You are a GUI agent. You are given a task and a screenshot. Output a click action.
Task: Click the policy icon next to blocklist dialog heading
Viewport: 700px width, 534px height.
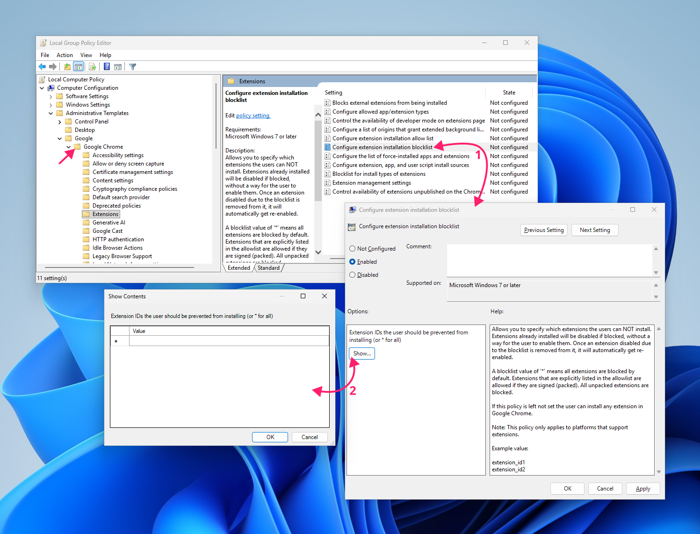[352, 227]
